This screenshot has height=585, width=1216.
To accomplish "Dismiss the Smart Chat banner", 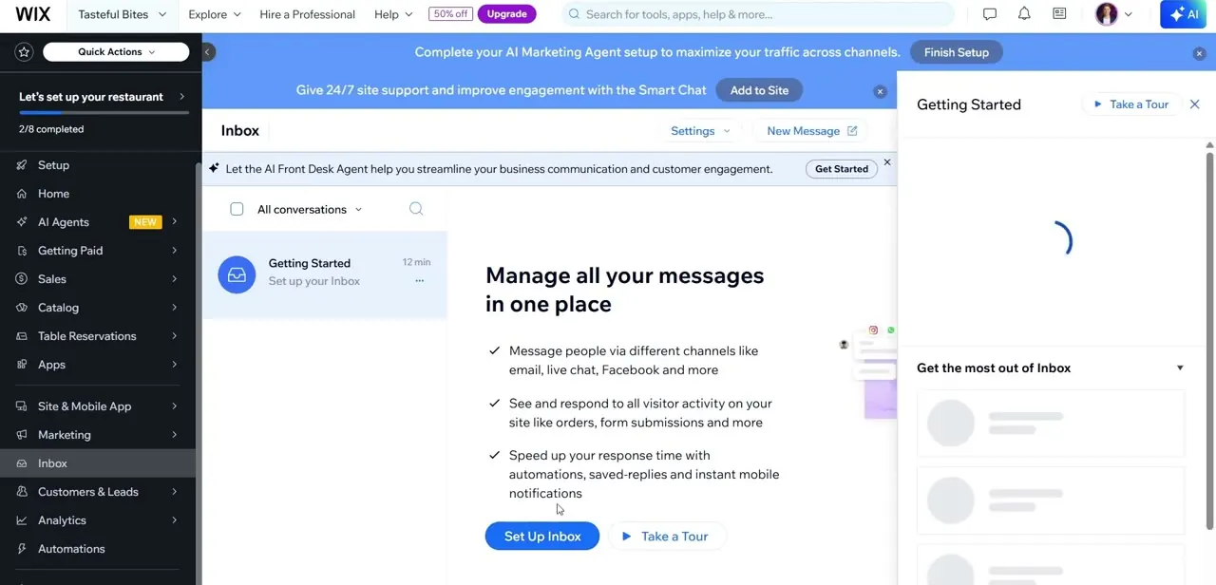I will pos(880,91).
